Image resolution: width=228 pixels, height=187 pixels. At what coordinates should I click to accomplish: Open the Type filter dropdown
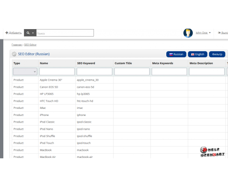tap(25, 71)
